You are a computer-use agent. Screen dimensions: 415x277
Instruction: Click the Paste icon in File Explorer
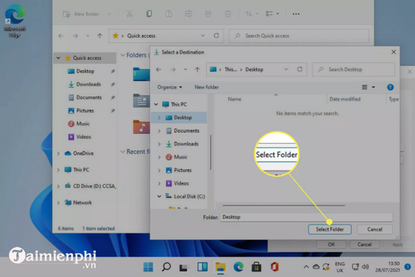click(169, 14)
